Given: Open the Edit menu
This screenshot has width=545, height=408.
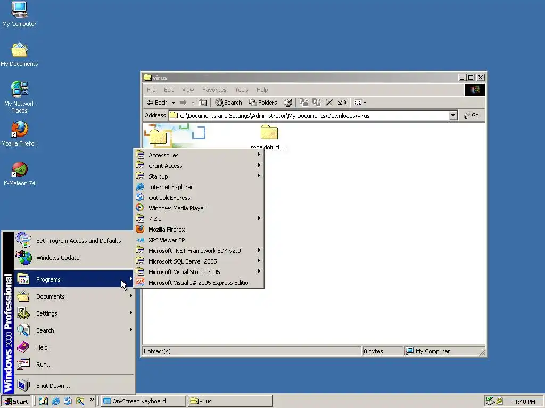Looking at the screenshot, I should click(169, 90).
